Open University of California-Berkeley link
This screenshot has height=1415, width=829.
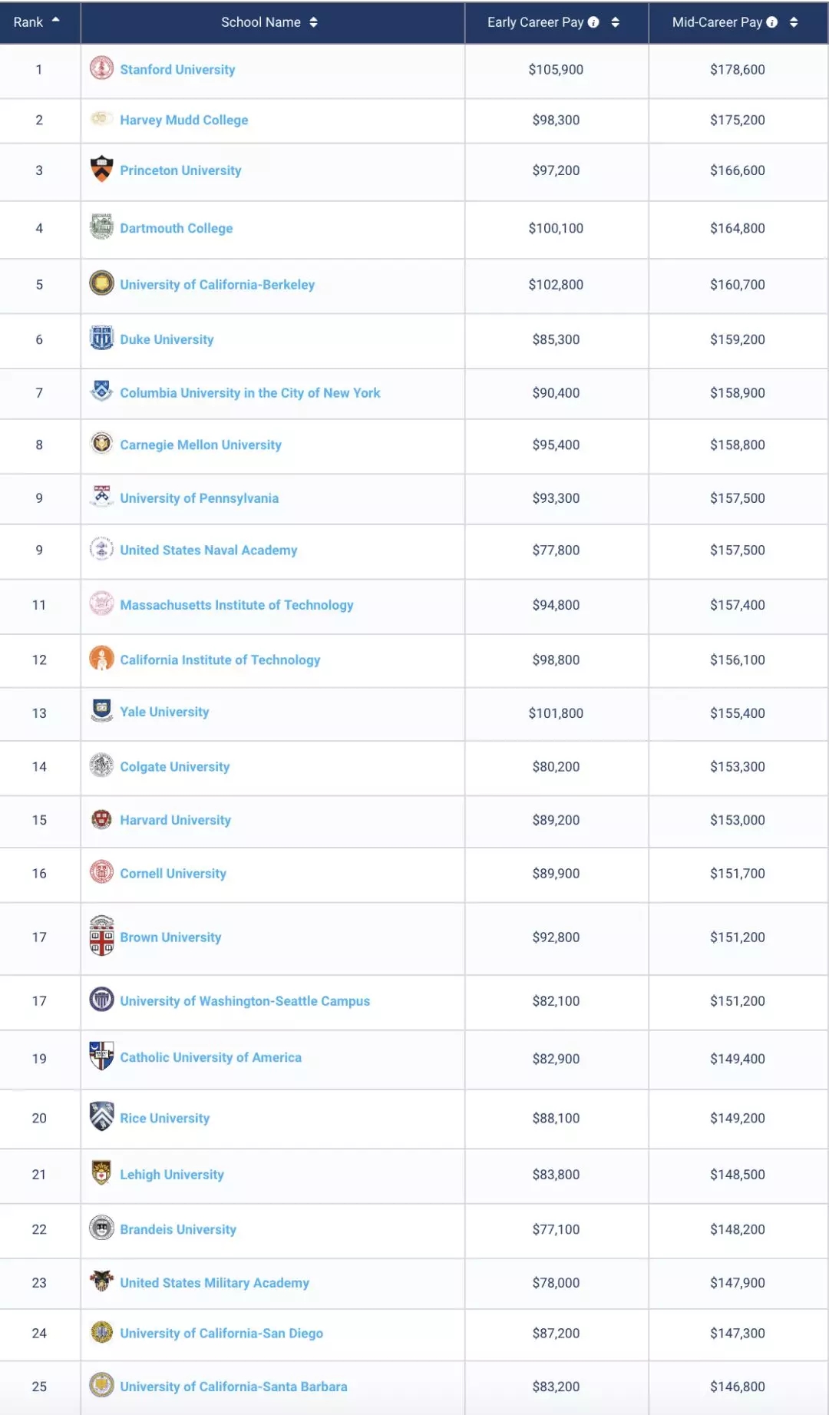(x=217, y=285)
